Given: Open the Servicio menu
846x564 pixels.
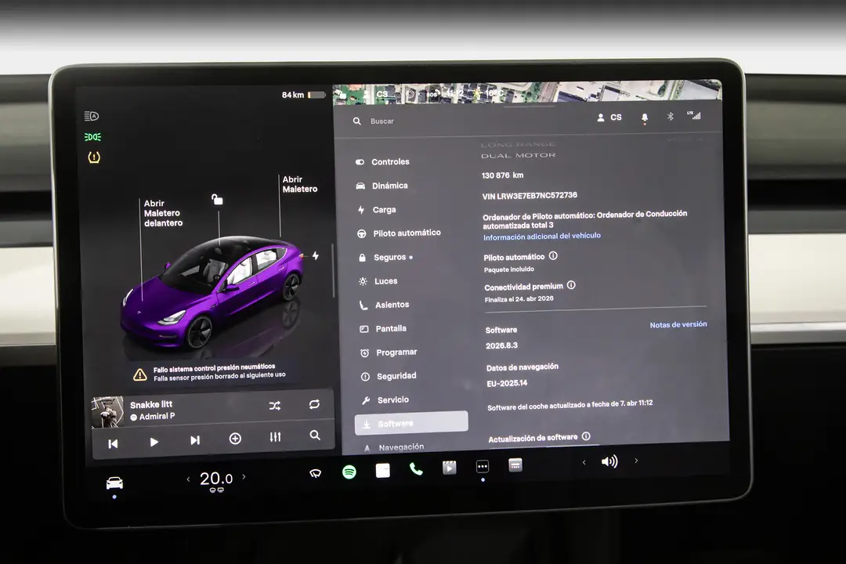Looking at the screenshot, I should point(385,400).
